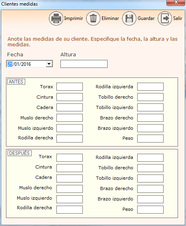Select the day portion of Fecha field
The height and width of the screenshot is (226, 186).
coord(10,64)
